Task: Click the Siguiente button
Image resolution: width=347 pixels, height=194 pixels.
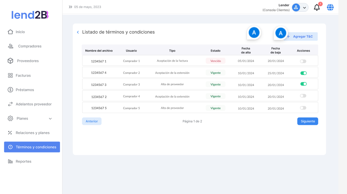Action: (x=307, y=121)
